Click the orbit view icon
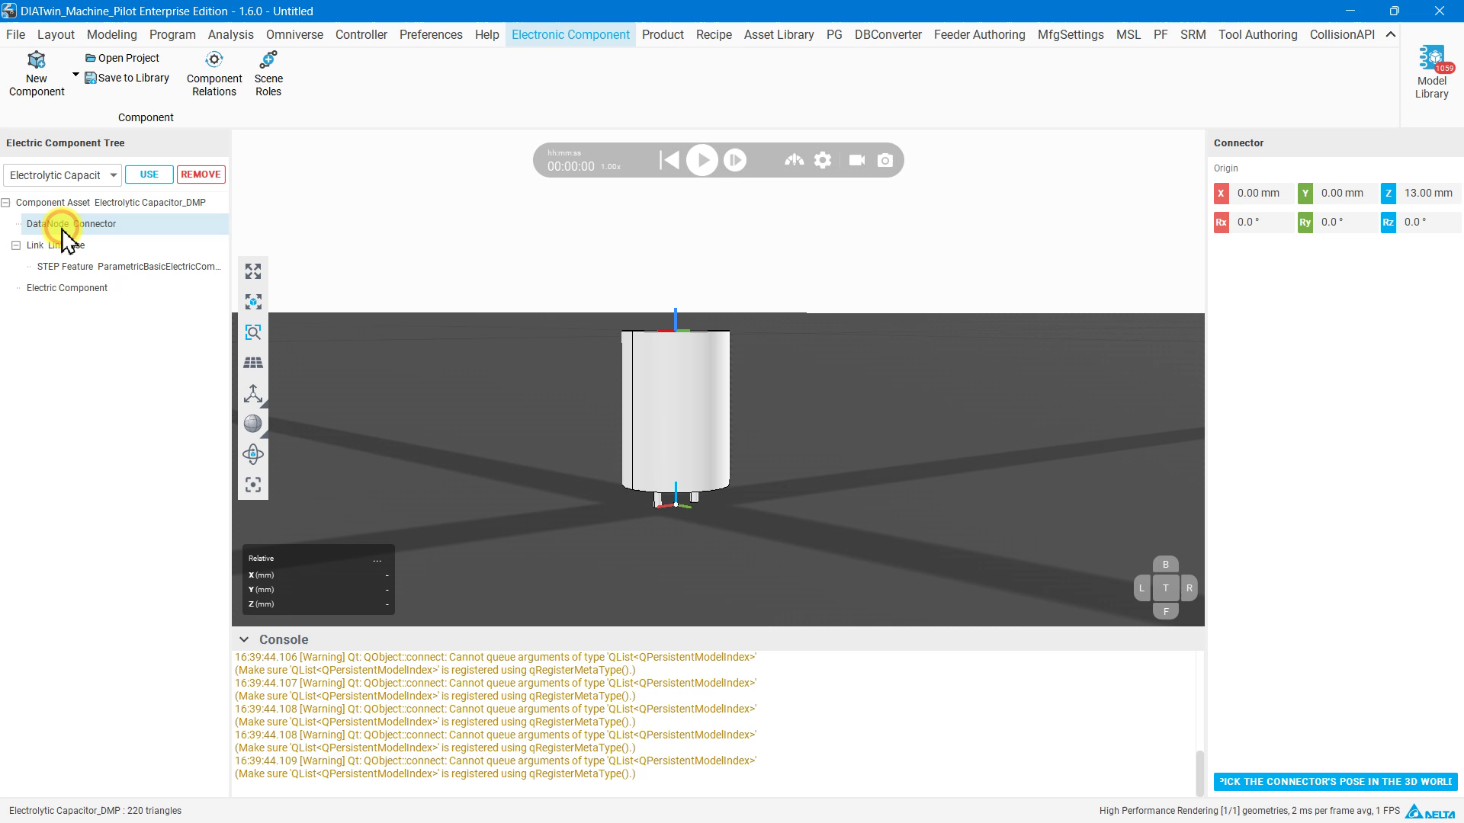 [253, 454]
